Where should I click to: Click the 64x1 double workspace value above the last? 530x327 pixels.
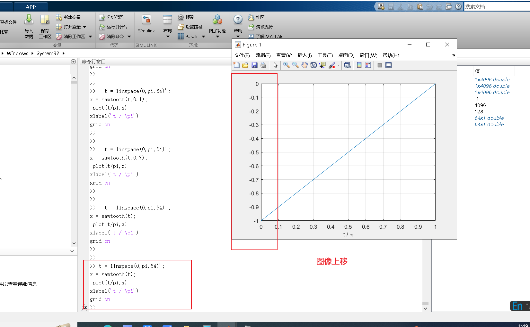point(489,118)
